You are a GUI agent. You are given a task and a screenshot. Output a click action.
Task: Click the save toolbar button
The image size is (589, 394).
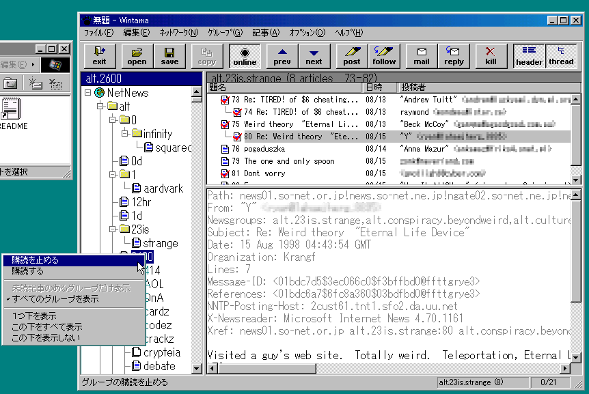click(169, 56)
